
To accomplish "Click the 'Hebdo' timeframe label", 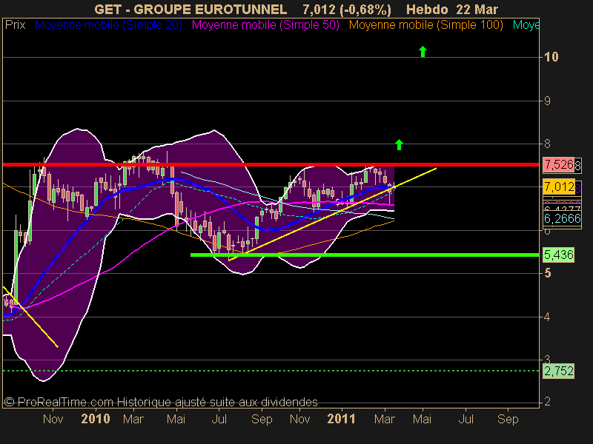I will click(x=427, y=9).
